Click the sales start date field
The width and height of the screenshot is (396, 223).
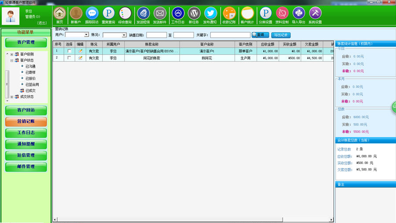(x=157, y=35)
